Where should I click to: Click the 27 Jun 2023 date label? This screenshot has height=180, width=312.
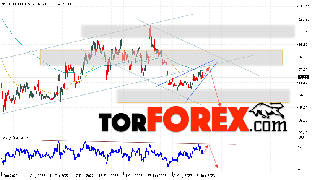click(x=157, y=176)
